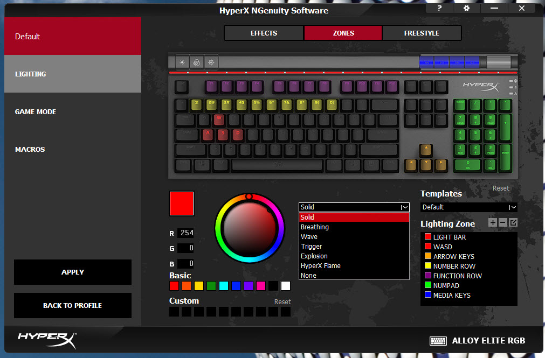This screenshot has height=358, width=545.
Task: Click the large red current color preview
Action: pos(182,203)
